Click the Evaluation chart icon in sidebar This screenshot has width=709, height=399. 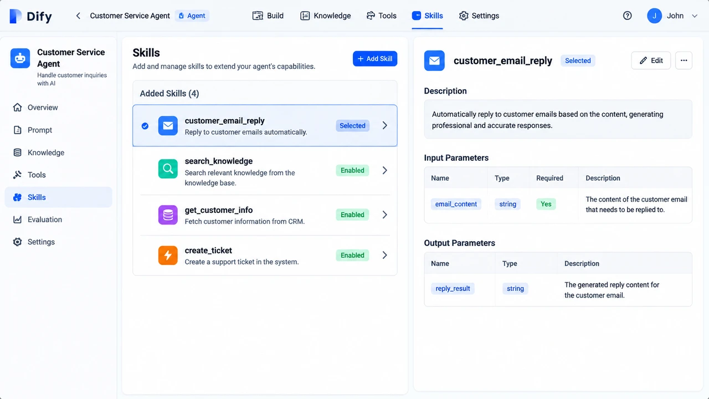[18, 219]
